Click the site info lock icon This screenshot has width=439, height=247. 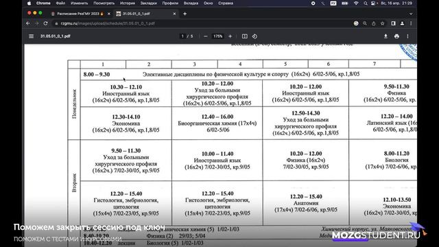tap(56, 23)
